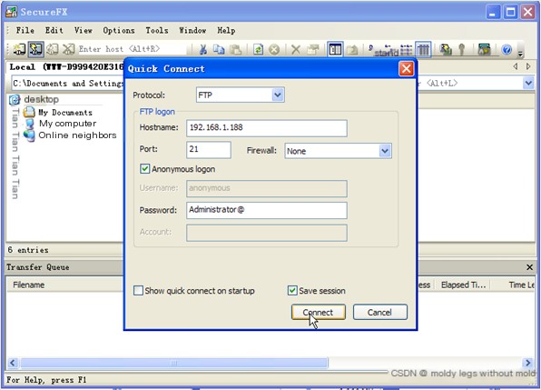The height and width of the screenshot is (390, 541).
Task: Toggle the local window pane icon
Action: (x=335, y=50)
